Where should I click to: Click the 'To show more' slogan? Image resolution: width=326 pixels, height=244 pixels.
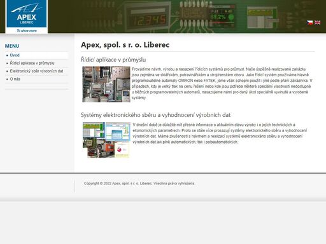(x=27, y=30)
